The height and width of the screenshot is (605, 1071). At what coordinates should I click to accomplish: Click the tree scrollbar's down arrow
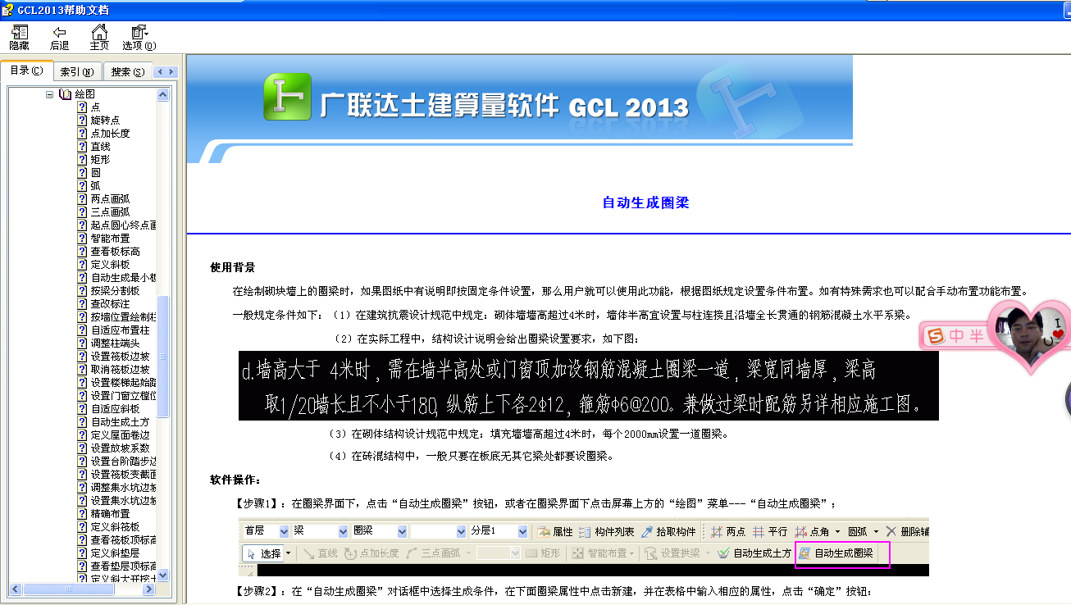coord(163,575)
